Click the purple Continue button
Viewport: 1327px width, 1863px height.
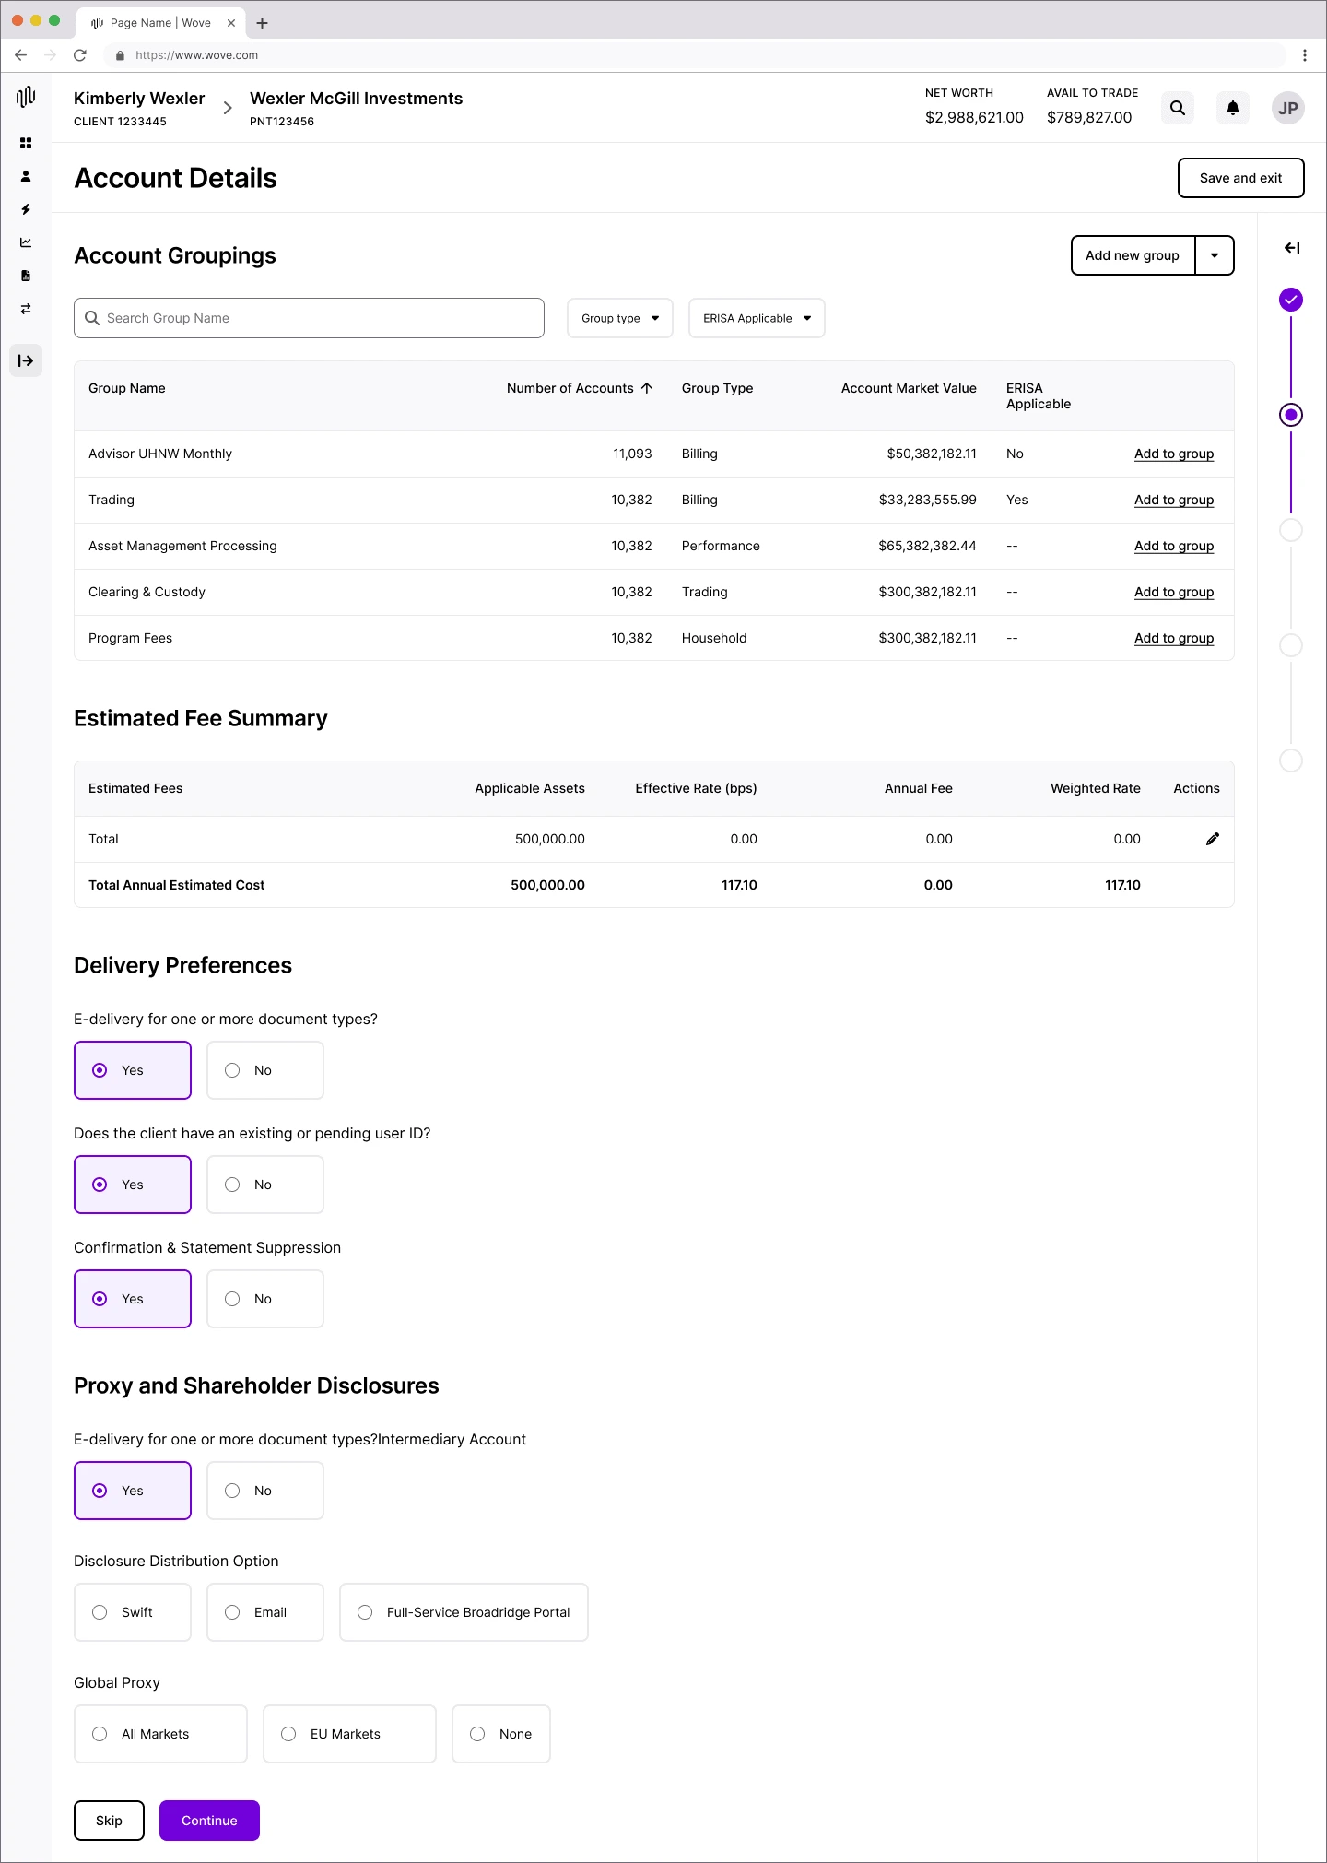209,1821
